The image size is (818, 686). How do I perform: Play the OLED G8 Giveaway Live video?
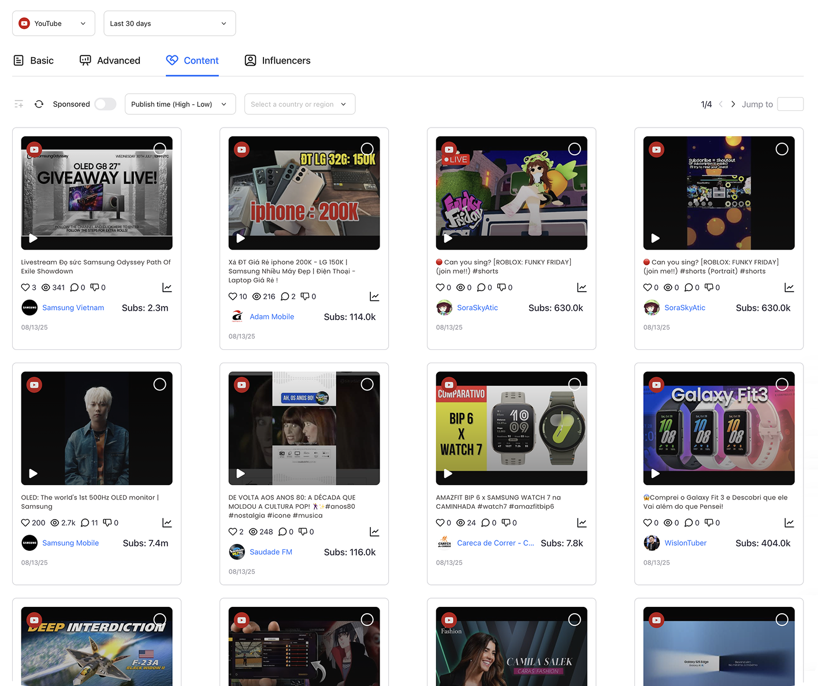pos(34,238)
